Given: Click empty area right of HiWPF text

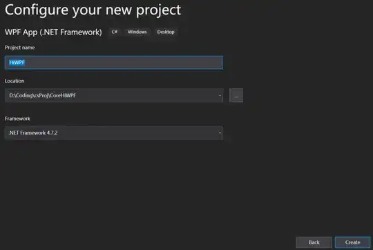Looking at the screenshot, I should tap(124, 63).
